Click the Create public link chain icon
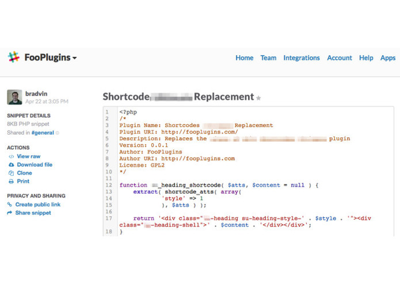Viewport: 400px width, 284px height. click(10, 205)
